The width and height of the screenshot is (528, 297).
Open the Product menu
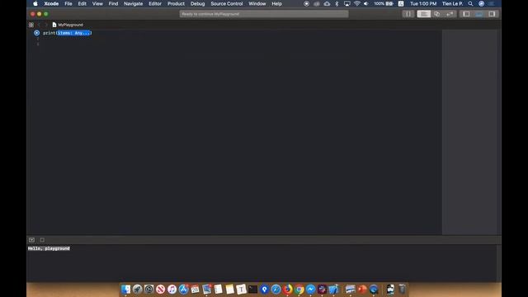[x=176, y=3]
